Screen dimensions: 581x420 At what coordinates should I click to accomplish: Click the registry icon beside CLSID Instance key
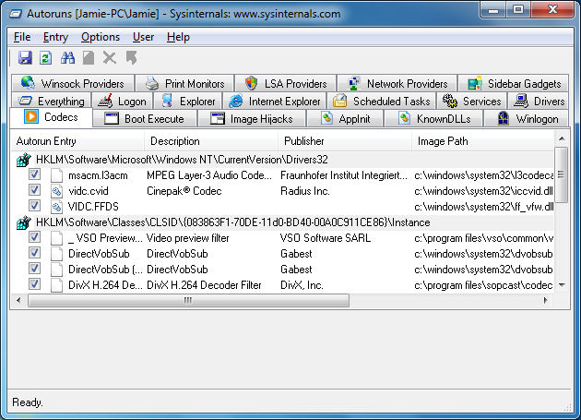24,222
